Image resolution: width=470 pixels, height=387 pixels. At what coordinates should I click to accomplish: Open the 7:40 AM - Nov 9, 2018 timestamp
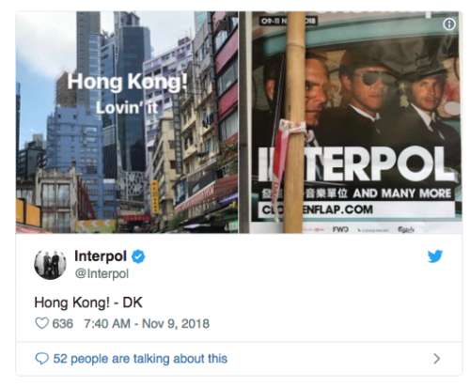147,323
